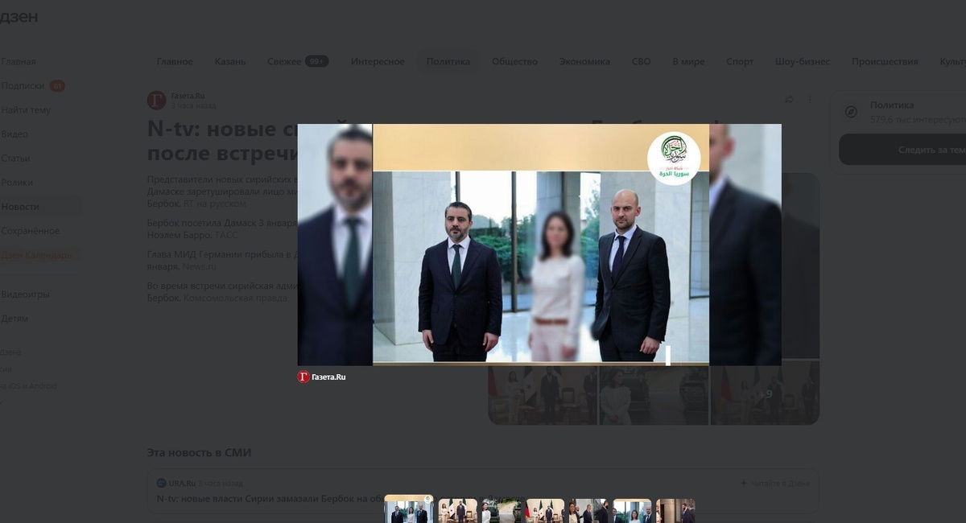Click the Газета.Ru logo above the headline

(156, 101)
